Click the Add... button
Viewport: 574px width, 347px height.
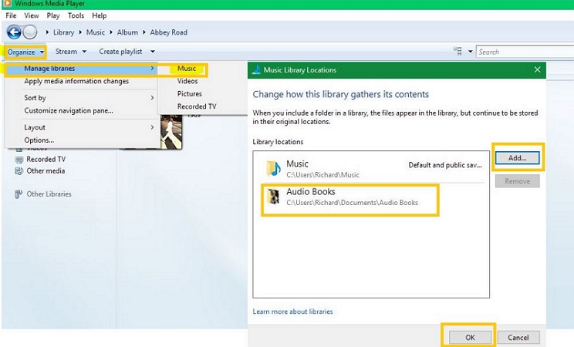coord(517,158)
